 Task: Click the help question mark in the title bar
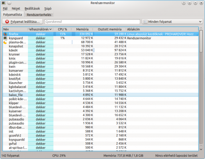pyautogui.click(x=184, y=3)
